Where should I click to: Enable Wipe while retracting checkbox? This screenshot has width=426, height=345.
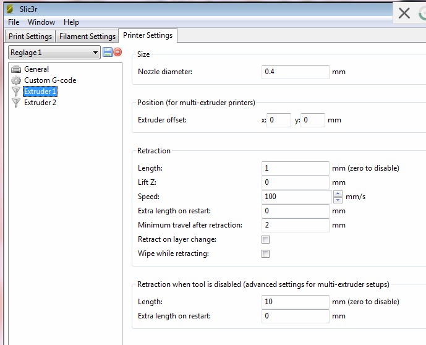coord(265,253)
